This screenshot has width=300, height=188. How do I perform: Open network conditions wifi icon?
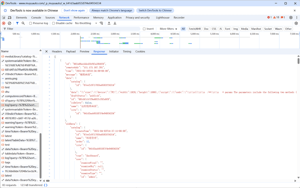click(x=101, y=23)
